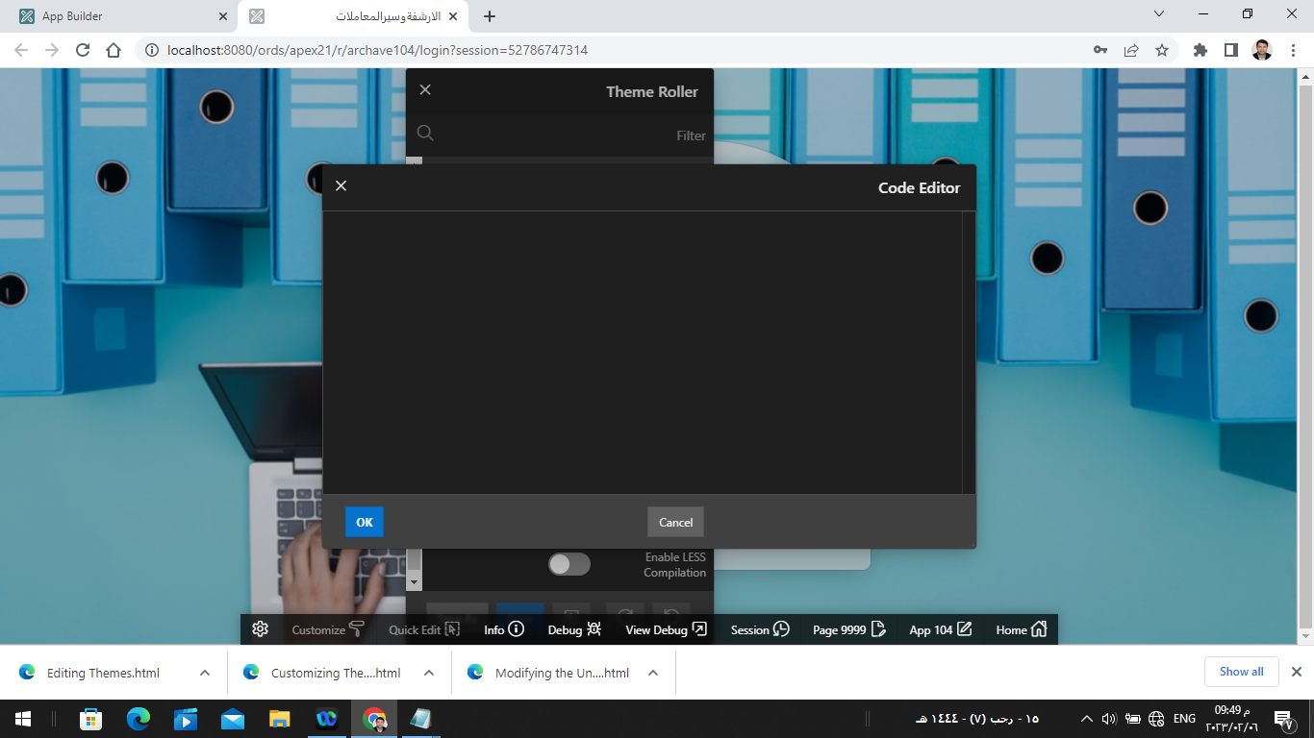The image size is (1314, 738).
Task: Expand options for Editing Themes.html download
Action: 203,673
